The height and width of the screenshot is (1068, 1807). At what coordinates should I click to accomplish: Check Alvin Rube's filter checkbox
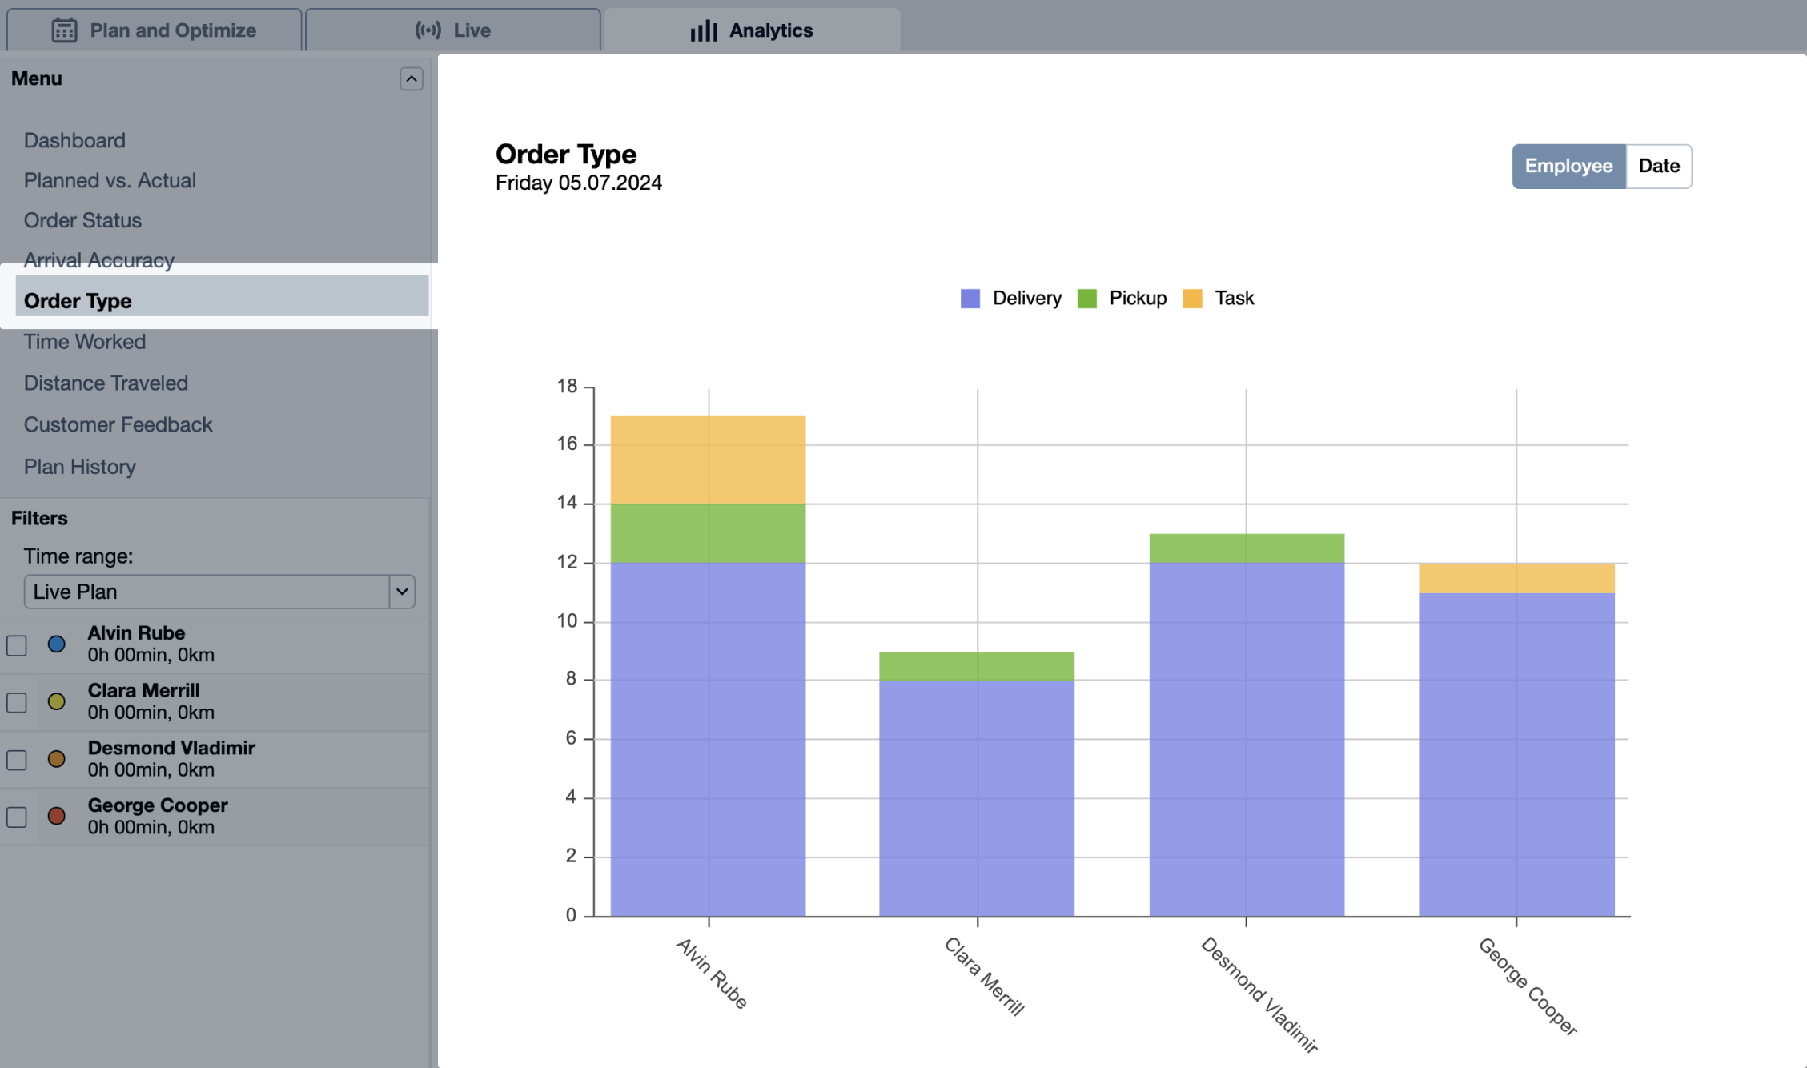(17, 644)
